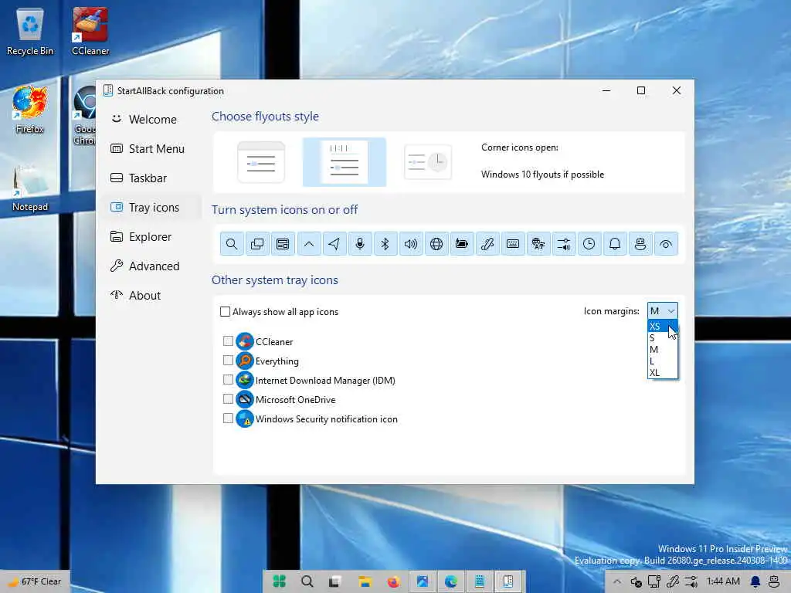Open Notepad desktop shortcut
The image size is (791, 593).
[30, 188]
